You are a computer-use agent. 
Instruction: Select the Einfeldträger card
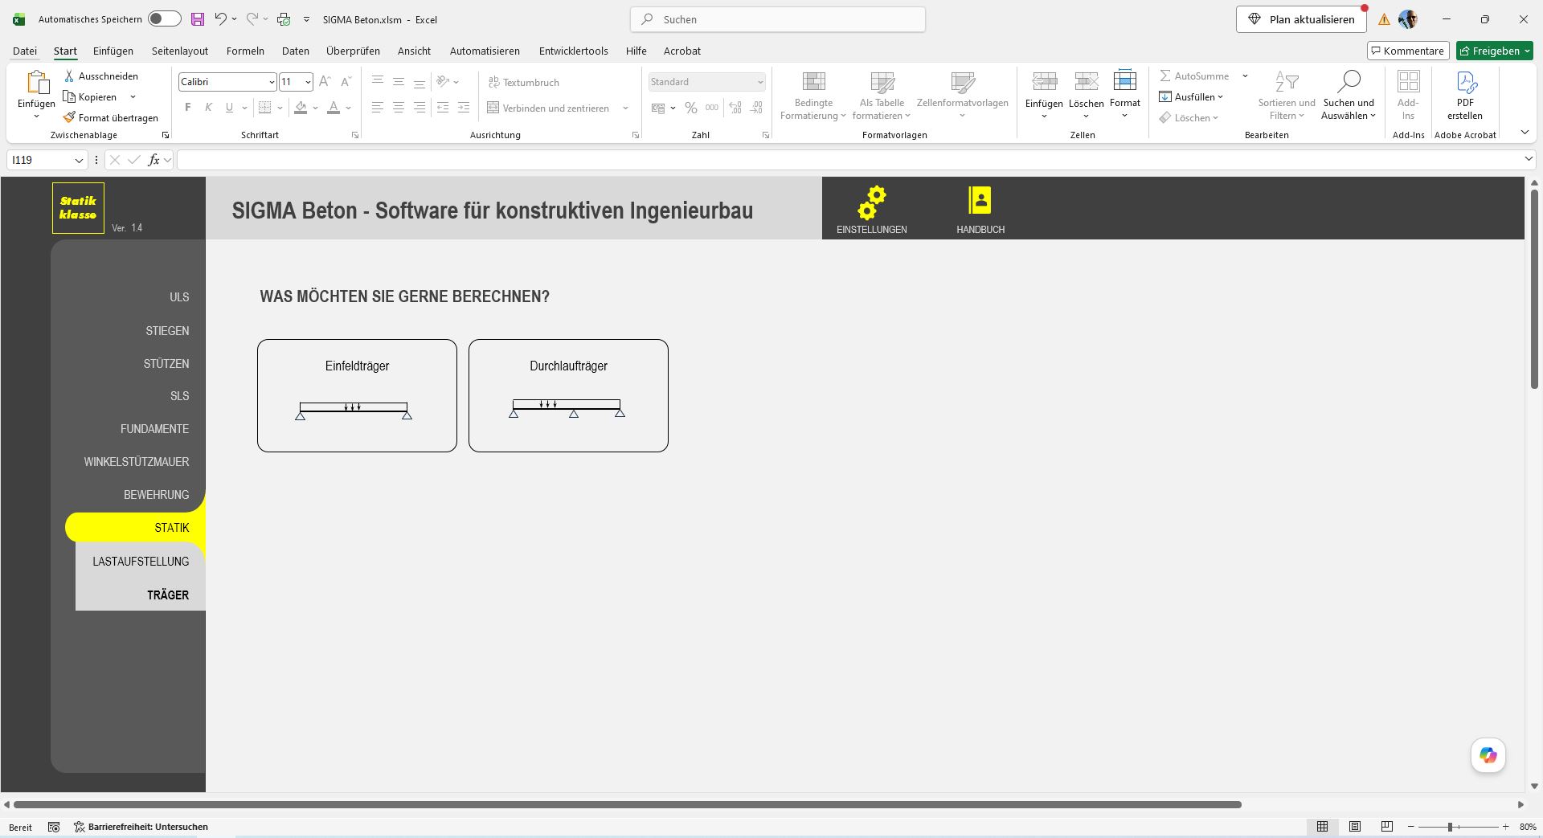357,395
